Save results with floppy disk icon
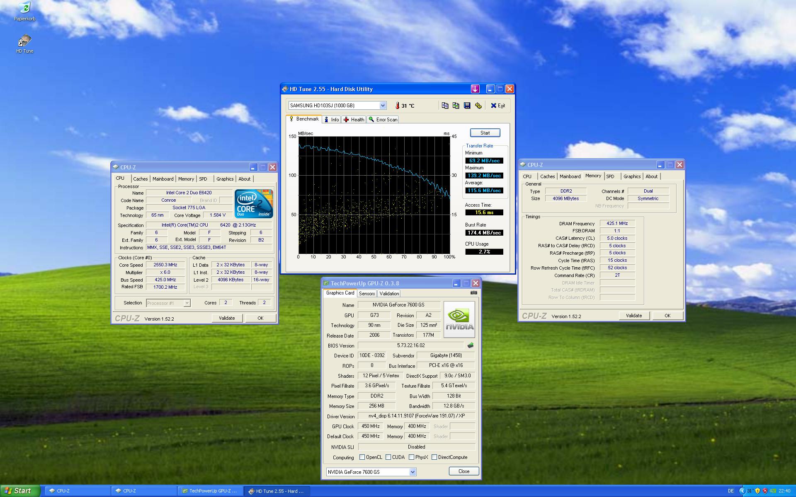The height and width of the screenshot is (497, 796). pos(467,106)
